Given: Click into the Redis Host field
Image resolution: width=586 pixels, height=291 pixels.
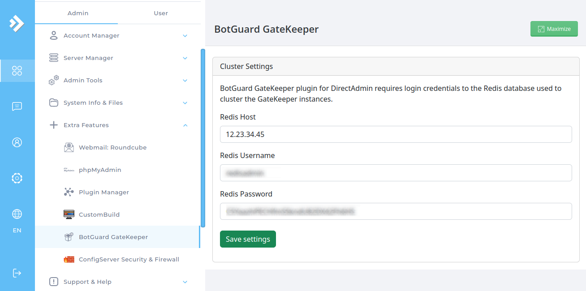Looking at the screenshot, I should coord(396,134).
